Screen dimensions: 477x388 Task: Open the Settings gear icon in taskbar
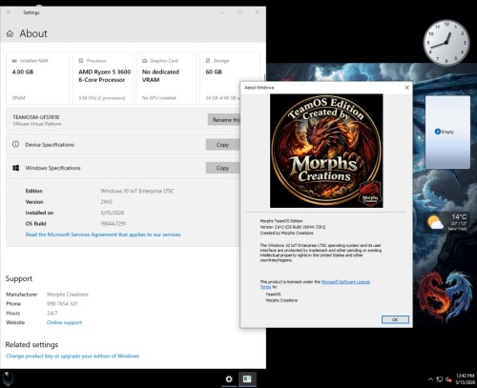click(x=229, y=378)
